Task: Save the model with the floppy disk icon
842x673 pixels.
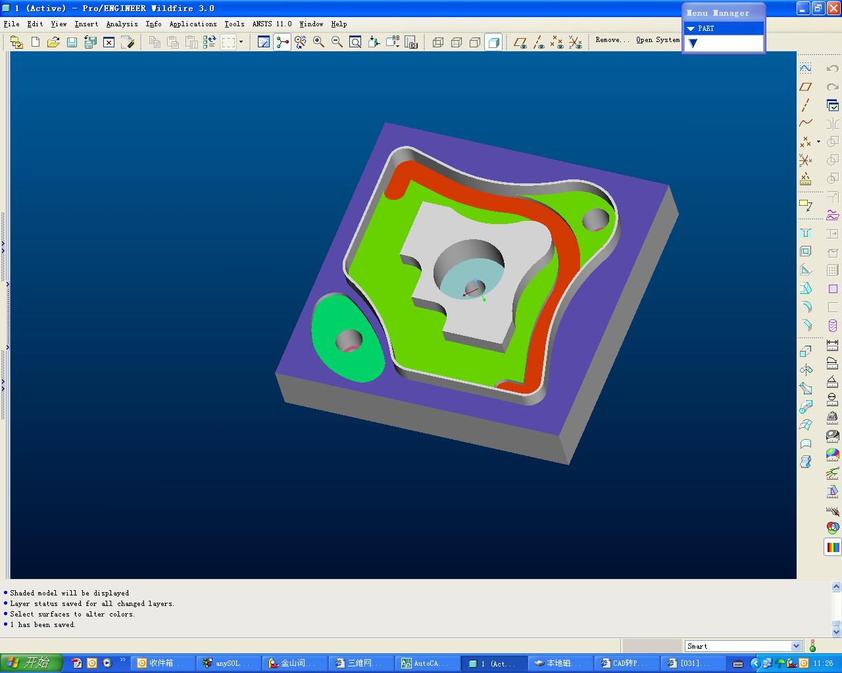Action: [72, 42]
